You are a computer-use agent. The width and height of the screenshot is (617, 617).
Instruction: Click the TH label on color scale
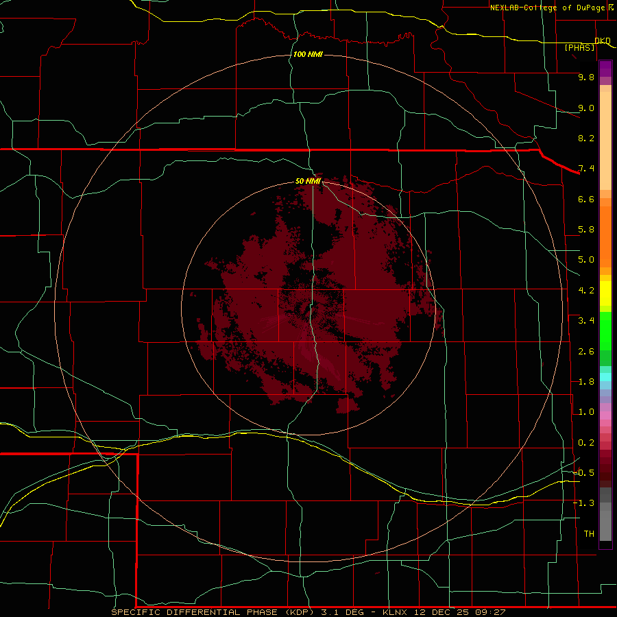click(x=589, y=534)
